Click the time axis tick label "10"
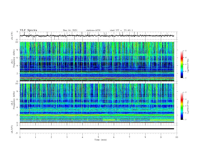 pos(177,137)
